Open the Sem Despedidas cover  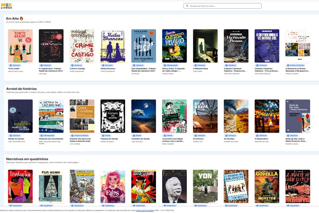point(144,46)
